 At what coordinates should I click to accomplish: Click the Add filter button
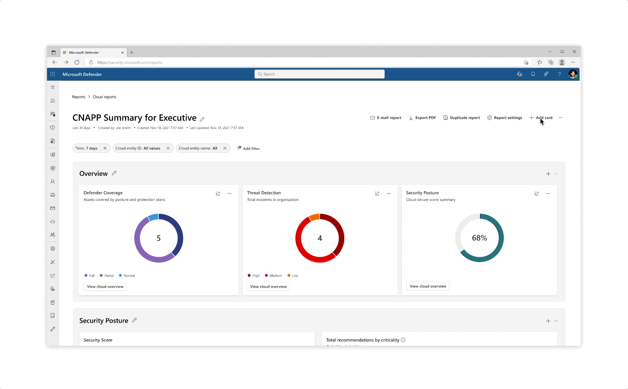pos(248,149)
